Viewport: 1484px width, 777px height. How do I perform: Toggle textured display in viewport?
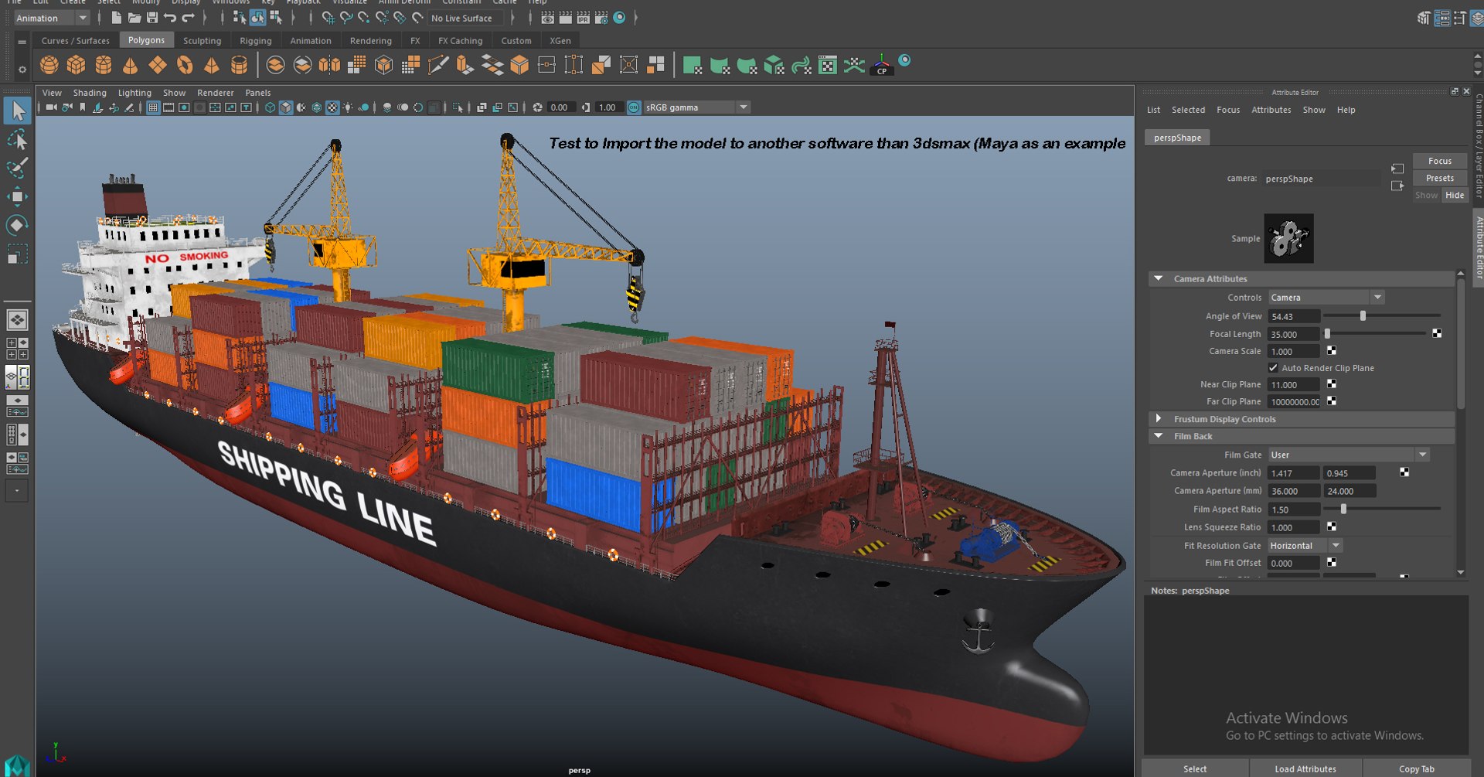[332, 107]
